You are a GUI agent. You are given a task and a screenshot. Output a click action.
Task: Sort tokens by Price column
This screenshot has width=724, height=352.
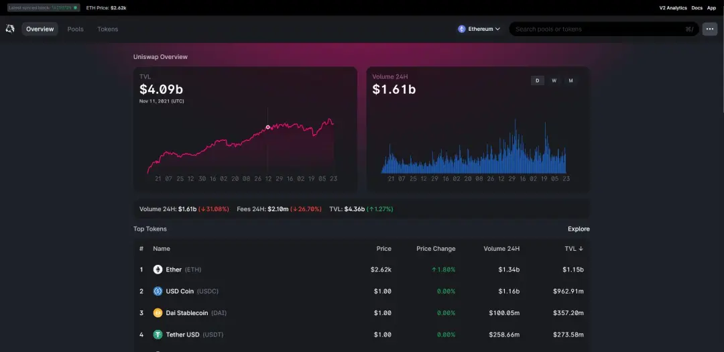(x=383, y=249)
